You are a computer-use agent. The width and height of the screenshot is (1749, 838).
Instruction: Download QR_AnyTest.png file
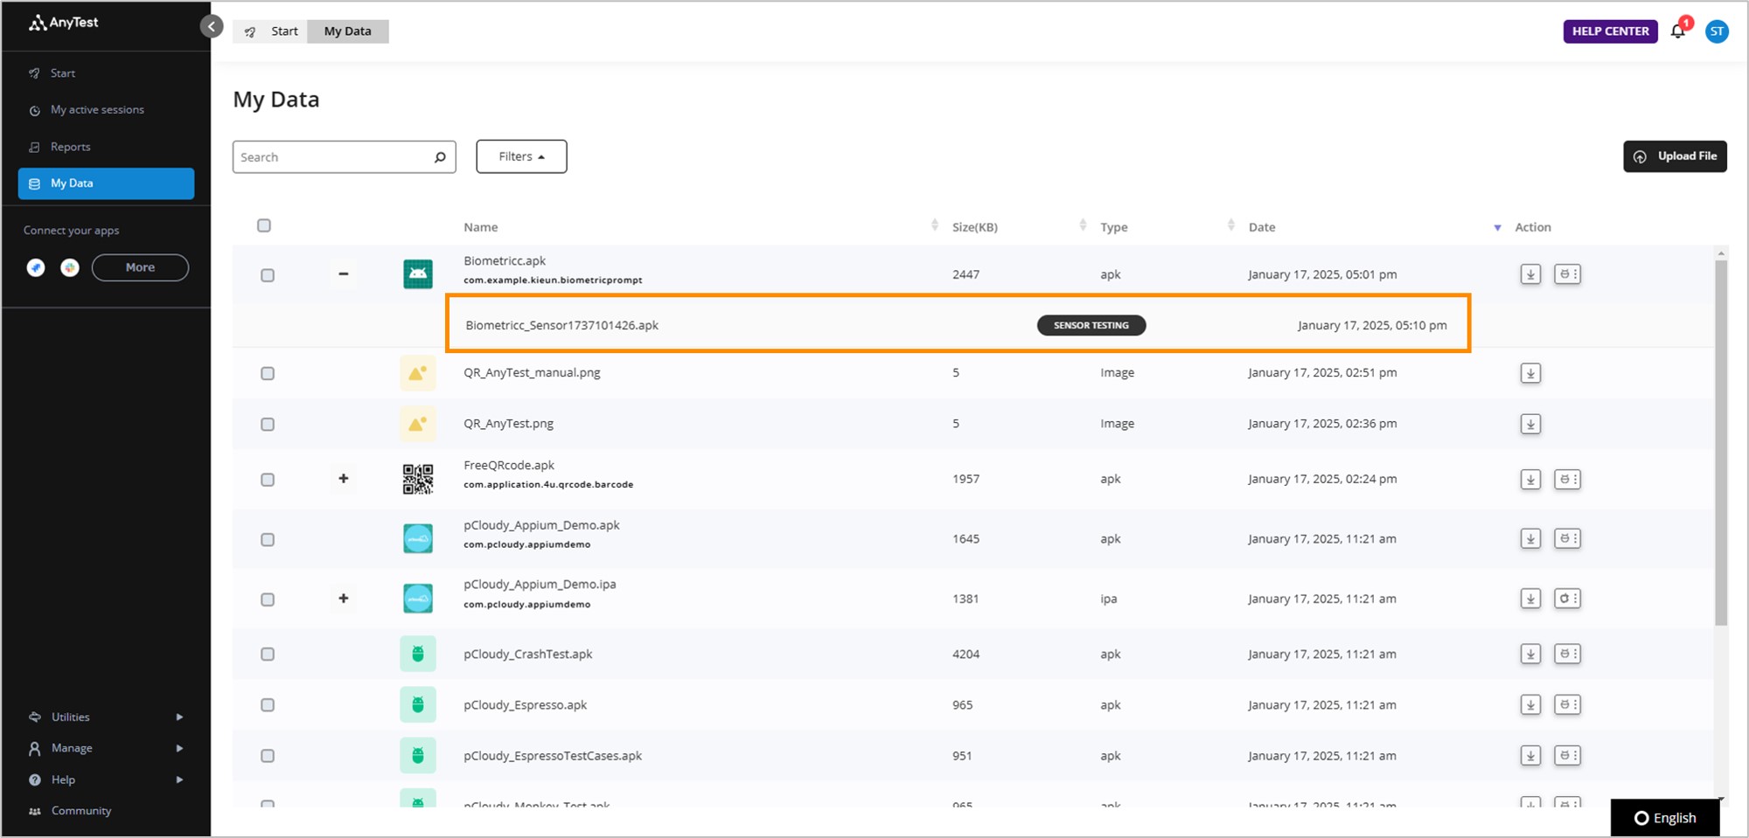[x=1530, y=424]
